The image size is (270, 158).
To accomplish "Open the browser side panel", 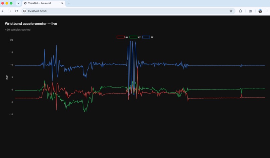I will pyautogui.click(x=250, y=11).
